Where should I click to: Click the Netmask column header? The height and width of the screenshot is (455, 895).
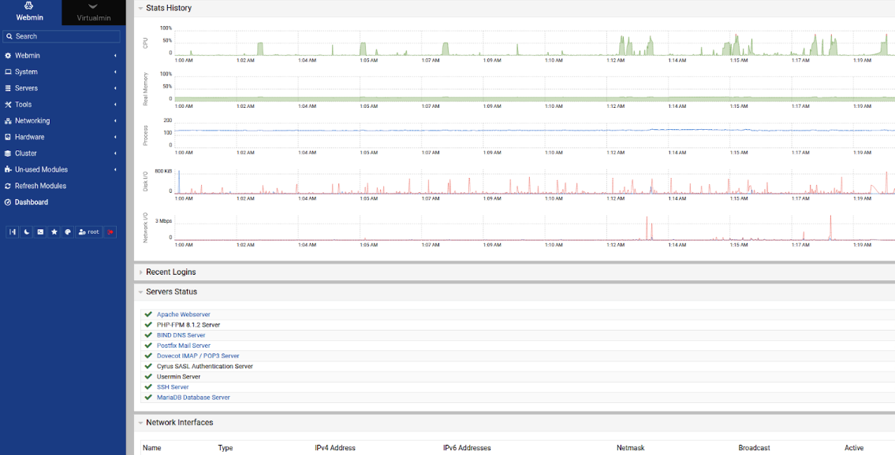pos(631,448)
